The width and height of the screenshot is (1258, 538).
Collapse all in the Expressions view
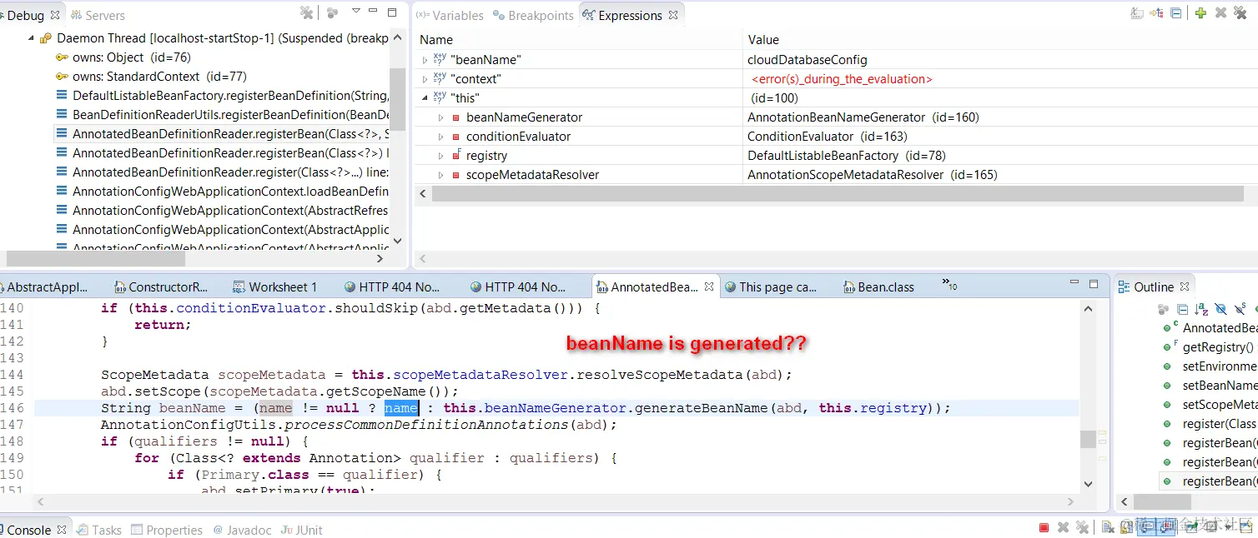pos(1176,13)
